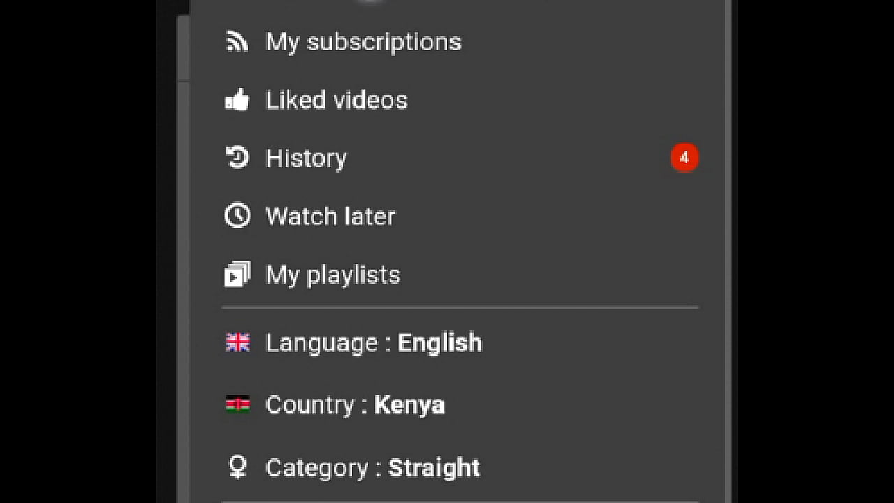This screenshot has height=503, width=894.
Task: Click the UK flag icon for Language
Action: (237, 342)
